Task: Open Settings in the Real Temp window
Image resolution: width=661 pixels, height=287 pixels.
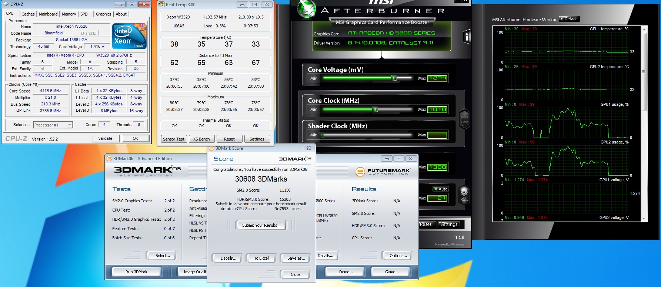Action: click(x=257, y=139)
